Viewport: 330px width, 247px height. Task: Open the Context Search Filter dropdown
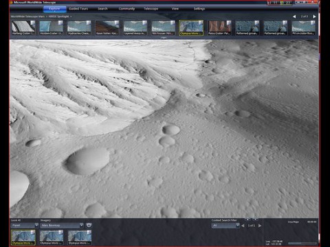tap(225, 226)
